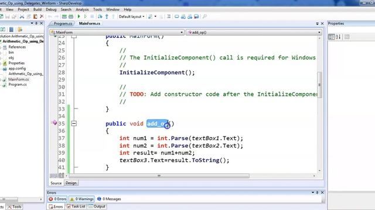Open the editor document list arrow

(317, 23)
